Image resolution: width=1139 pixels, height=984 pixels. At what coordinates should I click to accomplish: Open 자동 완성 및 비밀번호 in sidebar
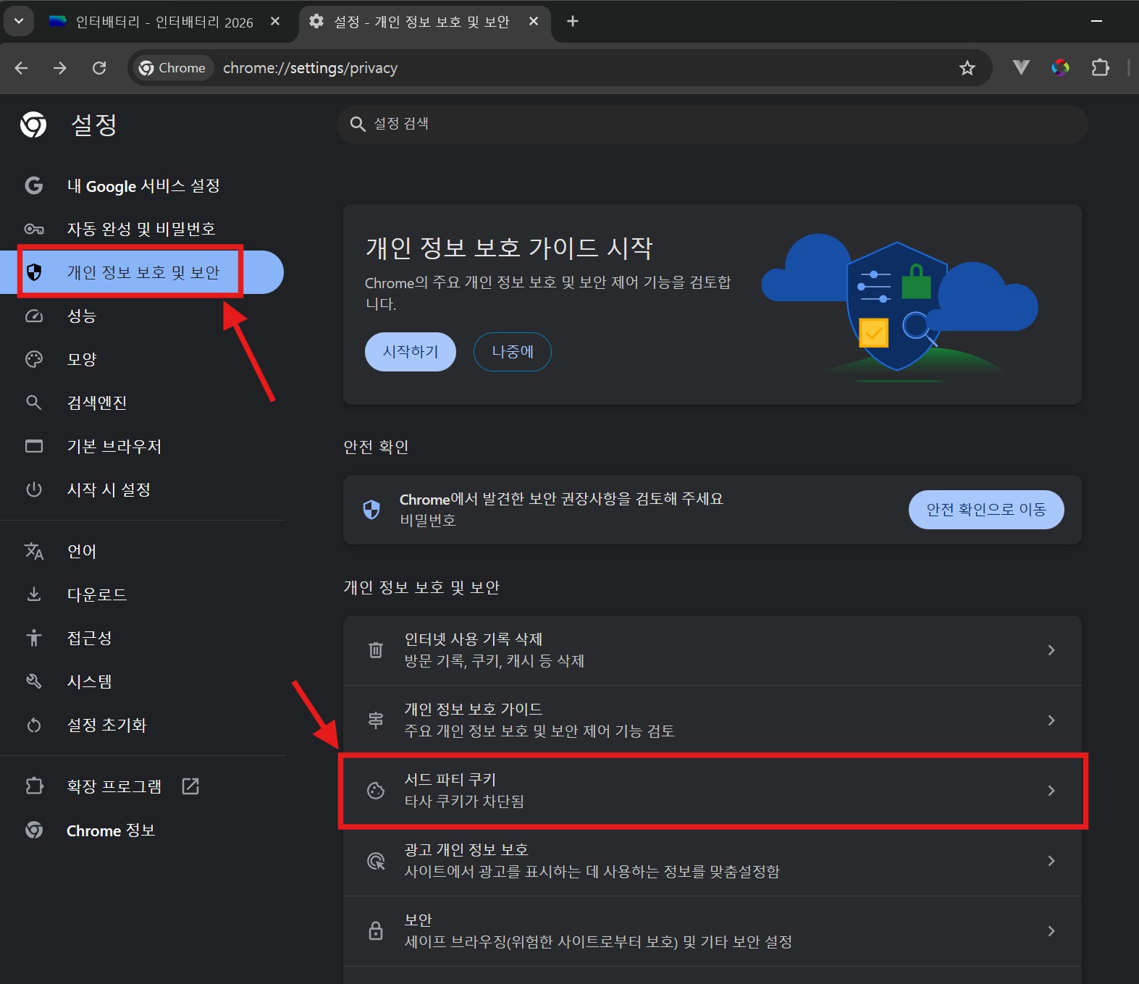(140, 229)
